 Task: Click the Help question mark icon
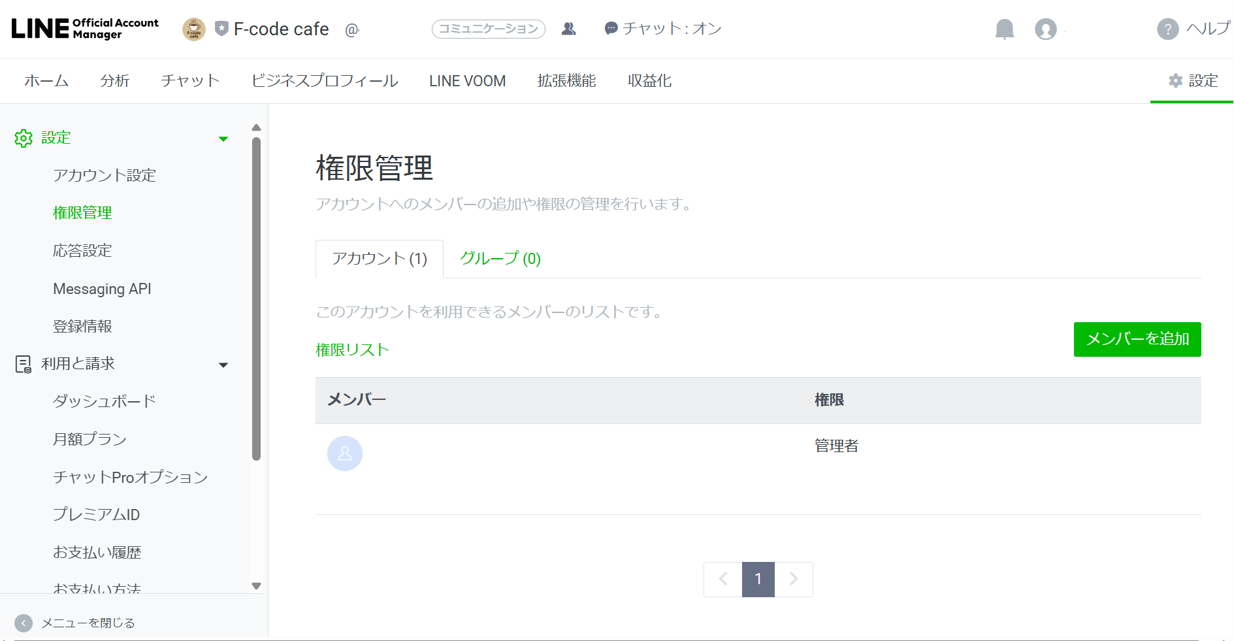pyautogui.click(x=1167, y=29)
